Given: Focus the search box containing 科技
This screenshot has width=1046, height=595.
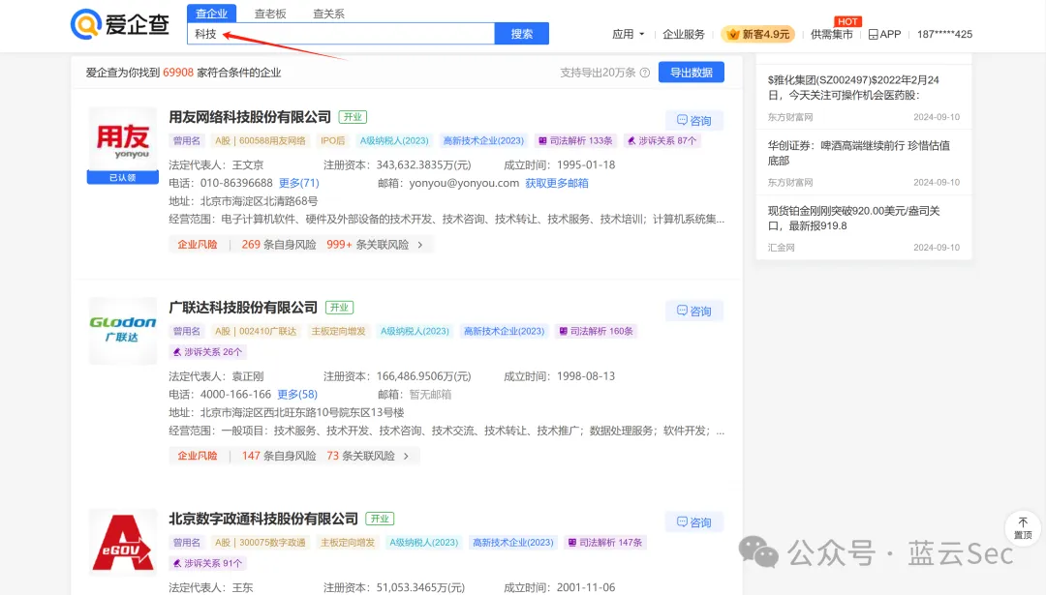Looking at the screenshot, I should click(341, 33).
